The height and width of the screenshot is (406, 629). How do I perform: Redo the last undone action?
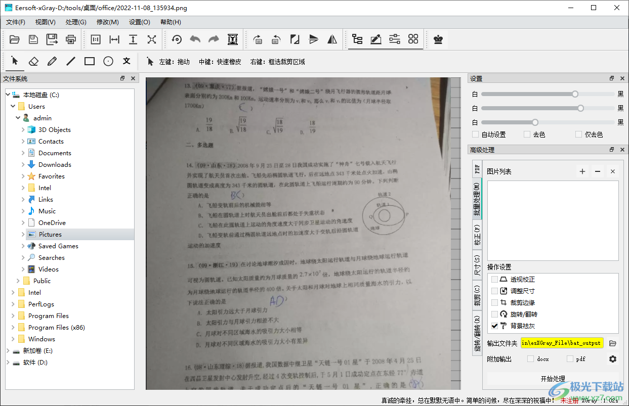coord(214,39)
